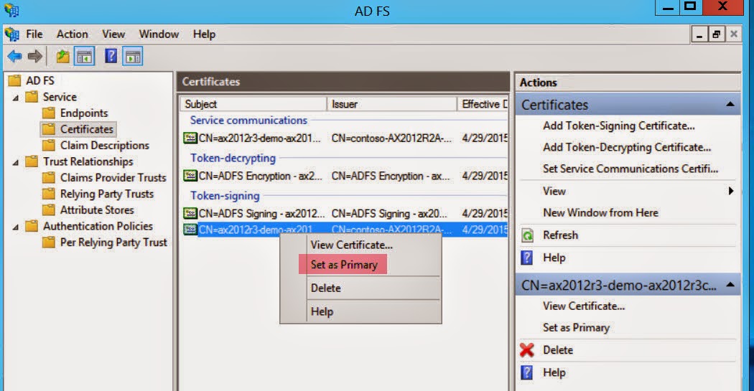Select Certificates in the tree

[87, 129]
